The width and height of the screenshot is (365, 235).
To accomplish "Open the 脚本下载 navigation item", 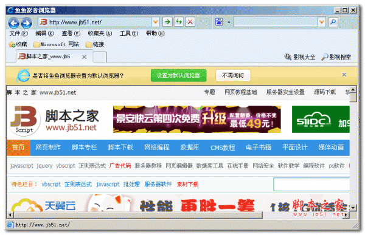I will [x=120, y=148].
